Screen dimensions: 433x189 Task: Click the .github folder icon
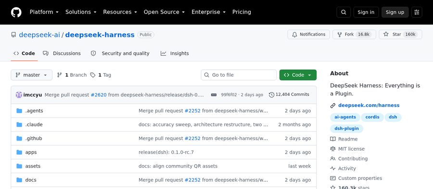coord(19,138)
